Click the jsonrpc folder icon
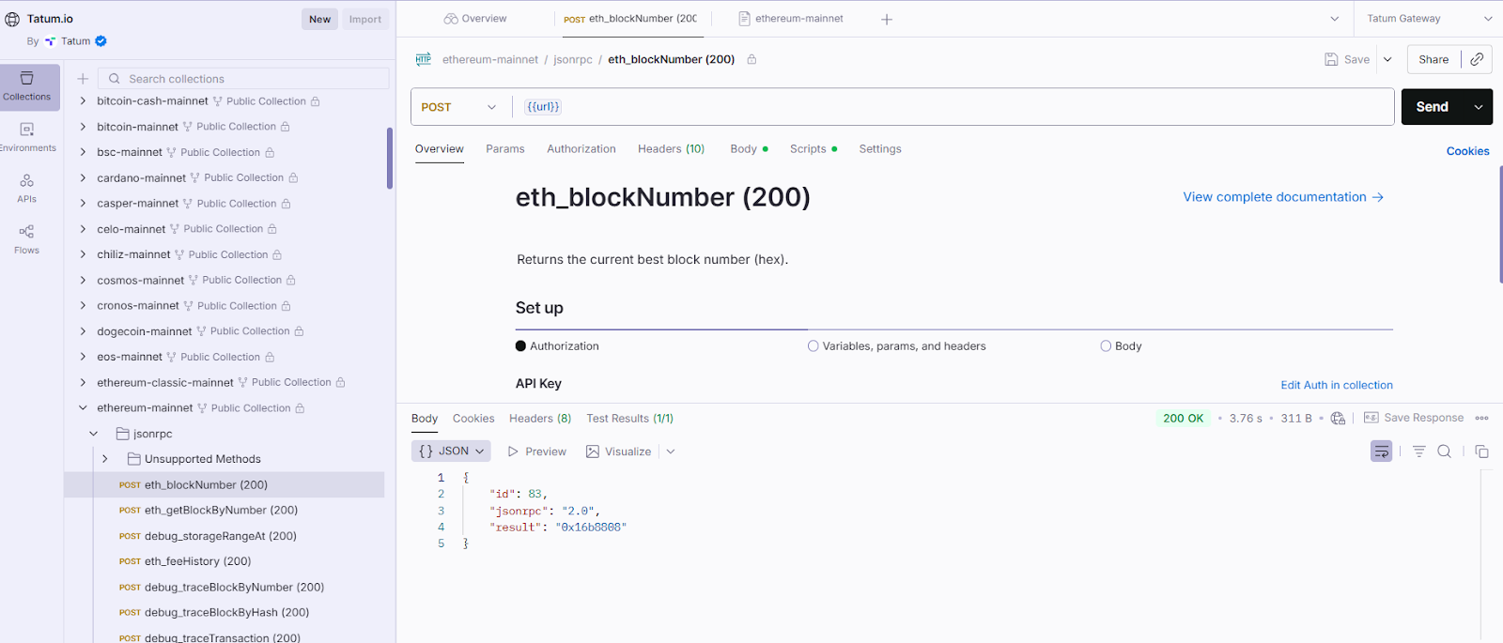This screenshot has height=643, width=1503. click(x=122, y=434)
